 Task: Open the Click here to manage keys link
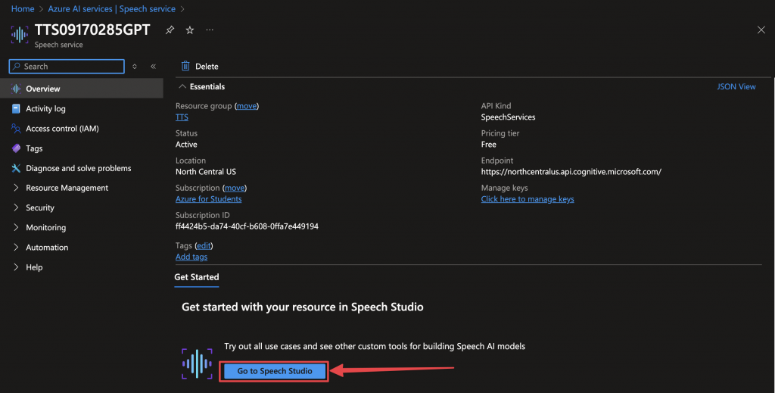pyautogui.click(x=528, y=199)
